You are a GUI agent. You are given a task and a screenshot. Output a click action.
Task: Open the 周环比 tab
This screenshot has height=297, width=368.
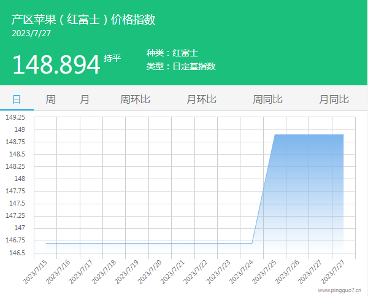[135, 99]
